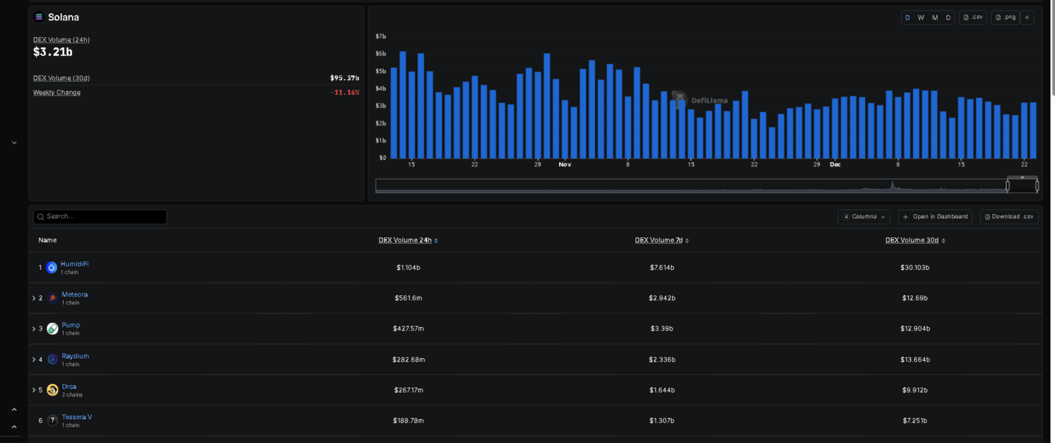The width and height of the screenshot is (1055, 443).
Task: Switch chart to weekly (W) interval
Action: [921, 17]
